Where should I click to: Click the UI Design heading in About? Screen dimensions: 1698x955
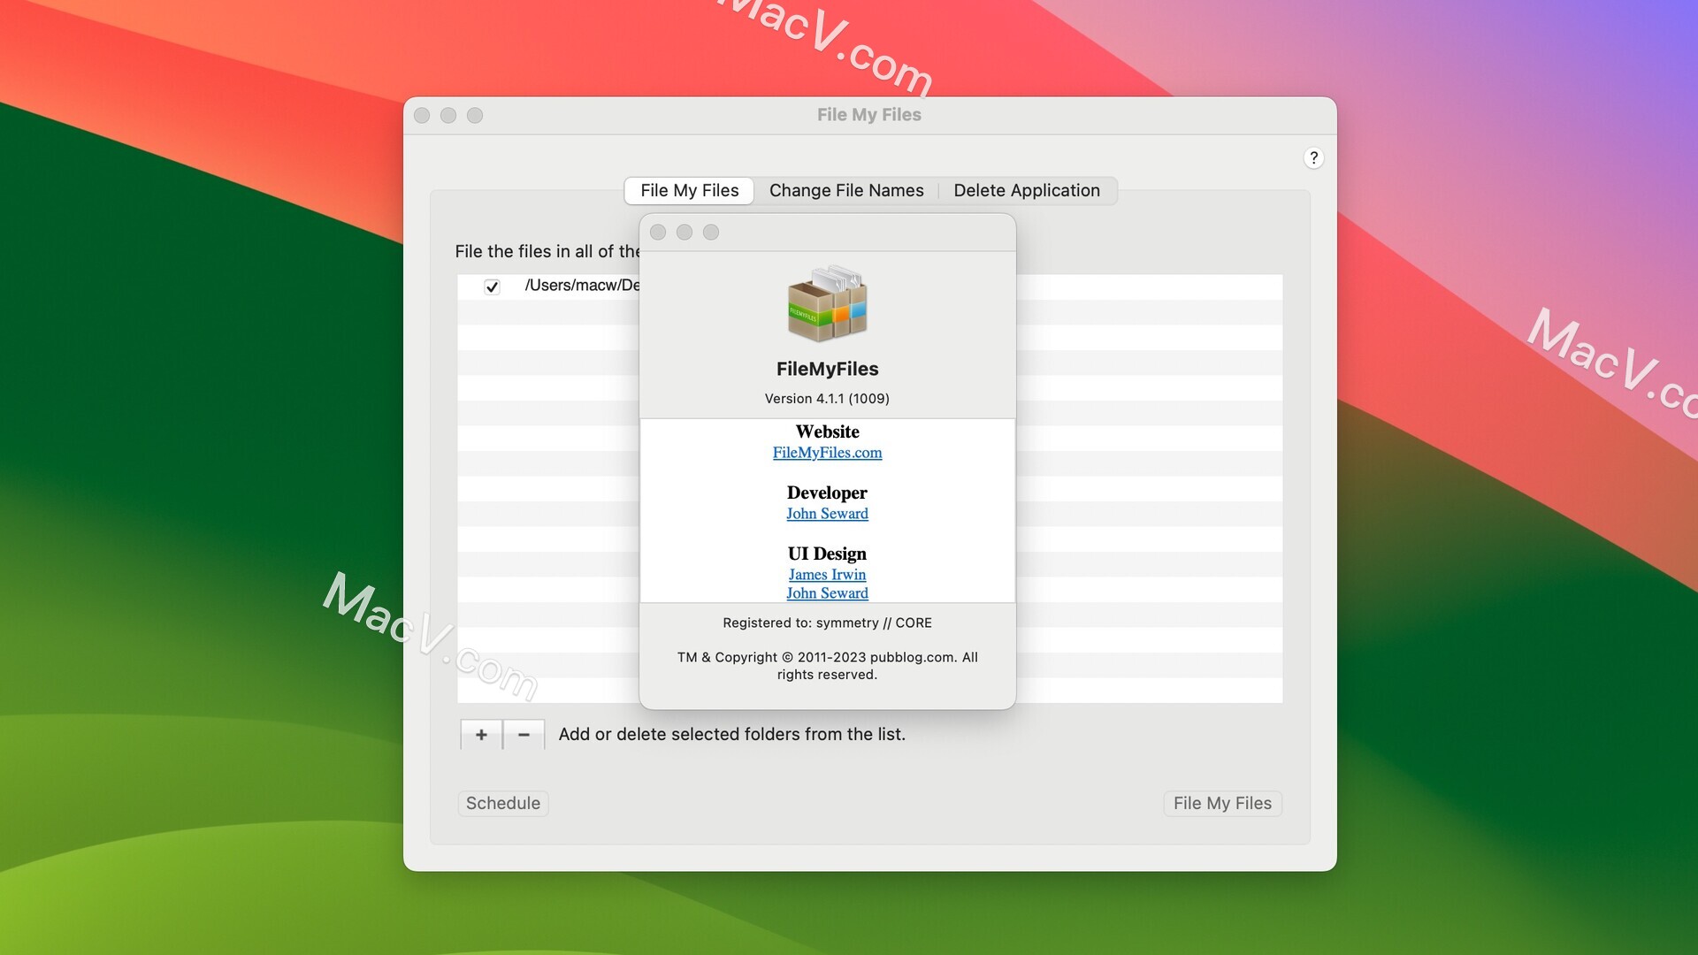click(827, 554)
